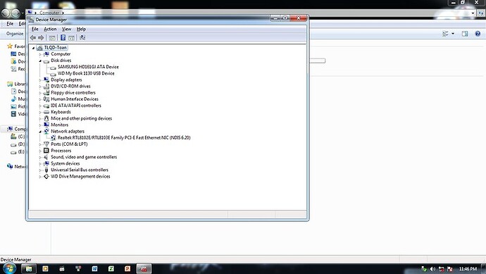
Task: Expand the Processors category
Action: point(40,151)
